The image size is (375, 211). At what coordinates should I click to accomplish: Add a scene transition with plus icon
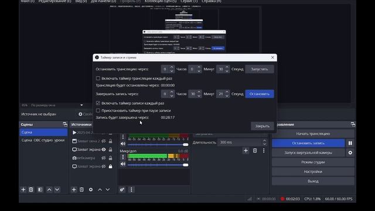pos(246,151)
